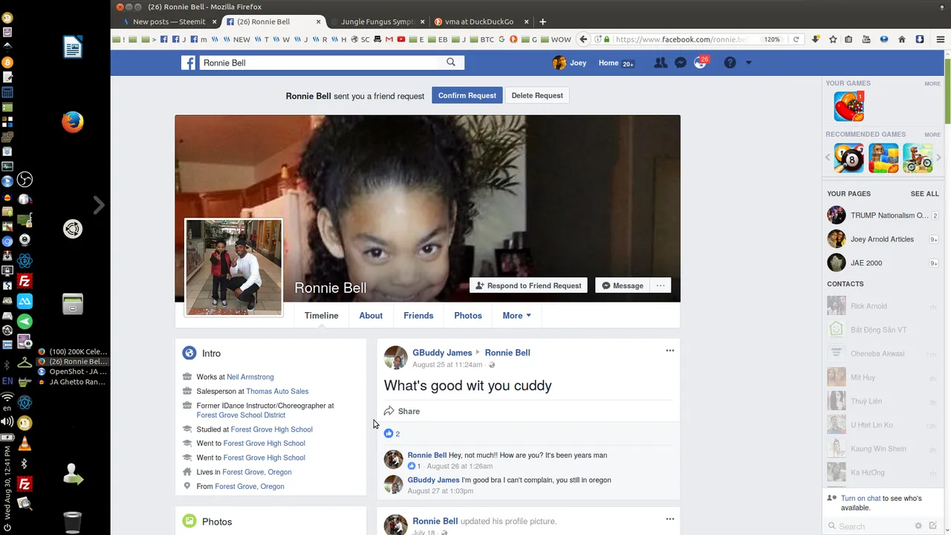Image resolution: width=951 pixels, height=535 pixels.
Task: Open VLC cone icon in panel
Action: coord(25,444)
